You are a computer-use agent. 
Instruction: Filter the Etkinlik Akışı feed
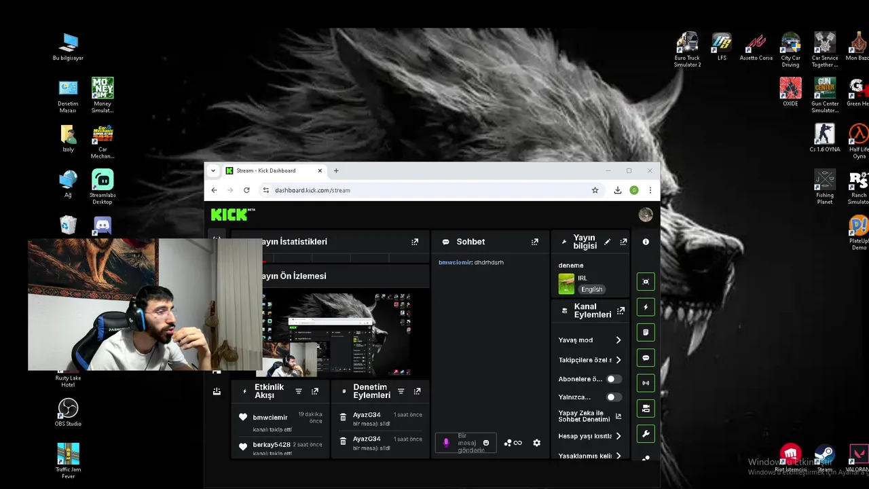(299, 392)
